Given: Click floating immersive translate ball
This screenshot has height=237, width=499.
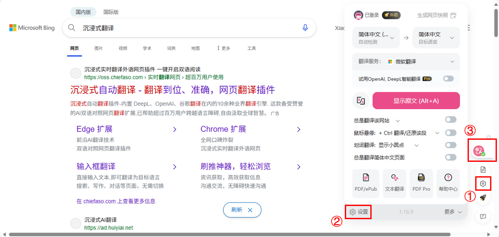Looking at the screenshot, I should 479,150.
